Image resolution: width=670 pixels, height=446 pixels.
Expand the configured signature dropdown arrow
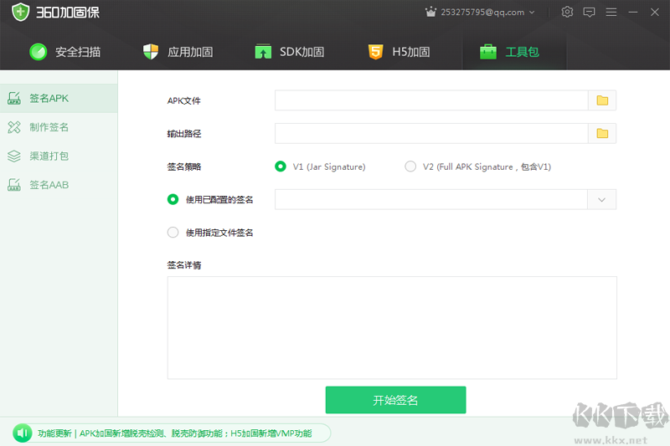click(x=602, y=199)
